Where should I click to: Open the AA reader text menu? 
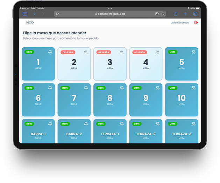[x=58, y=14]
